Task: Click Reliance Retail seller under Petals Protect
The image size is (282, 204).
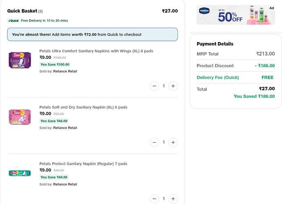Action: pyautogui.click(x=65, y=184)
